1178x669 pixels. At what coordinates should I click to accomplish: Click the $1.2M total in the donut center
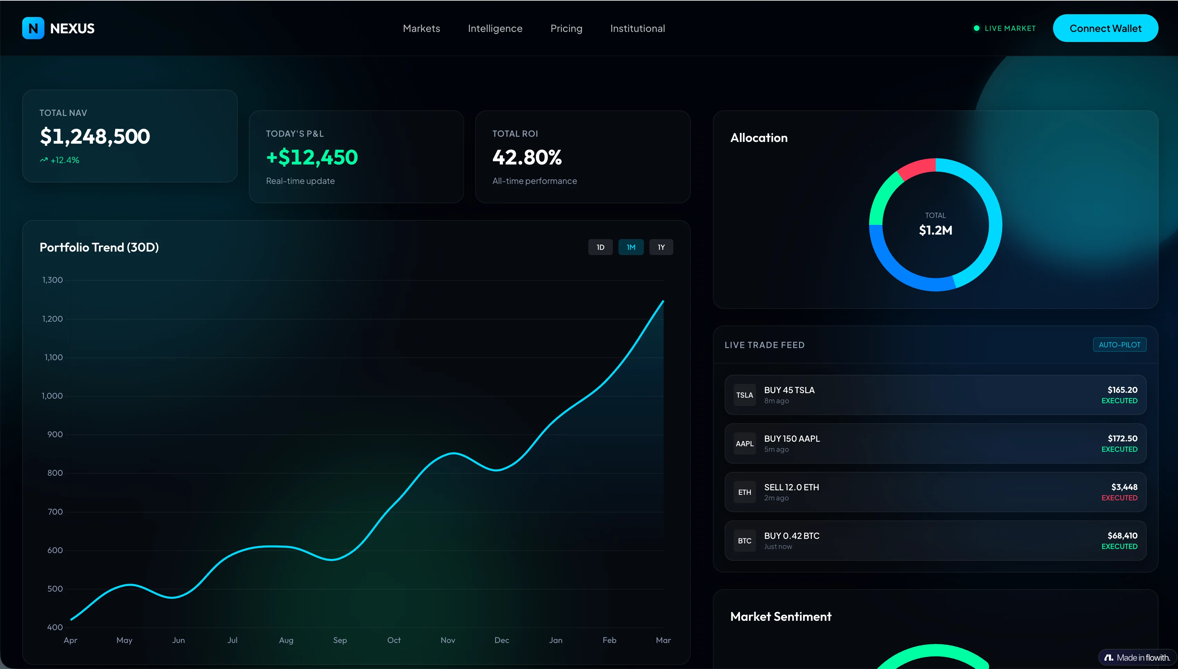coord(935,230)
